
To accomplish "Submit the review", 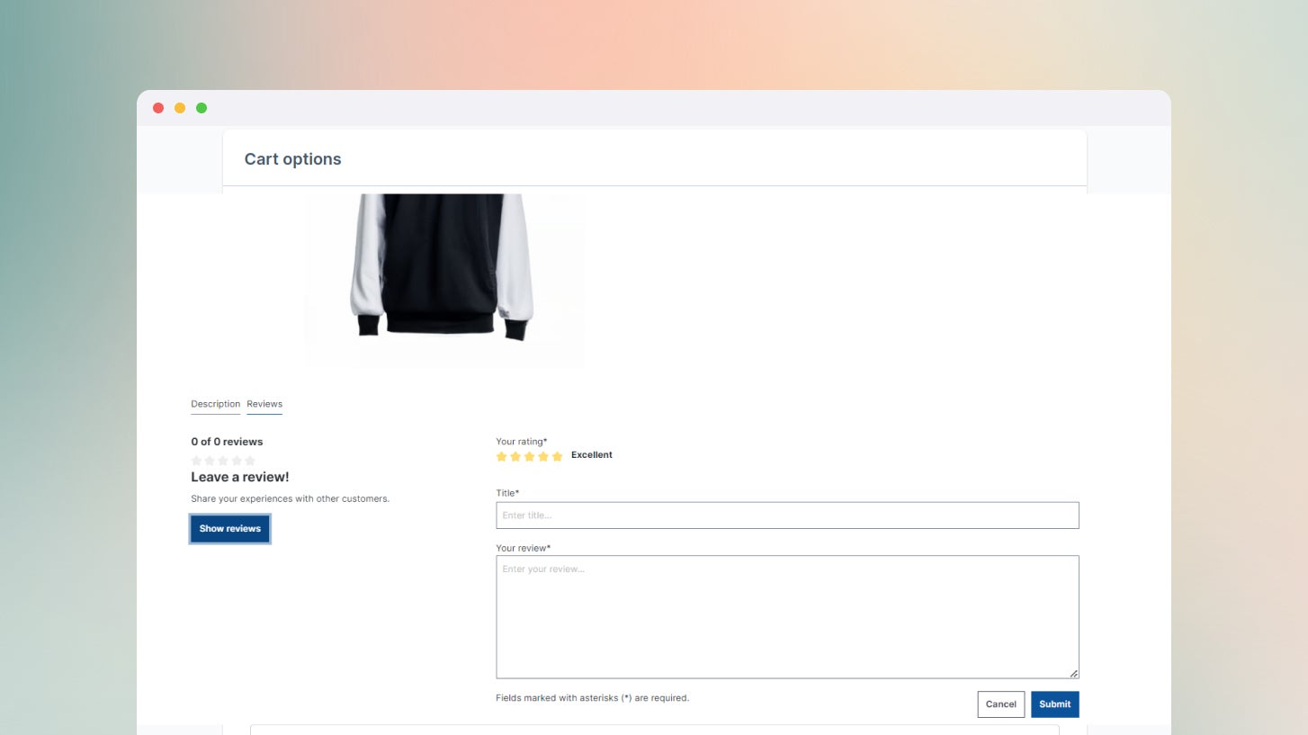I will coord(1054,704).
